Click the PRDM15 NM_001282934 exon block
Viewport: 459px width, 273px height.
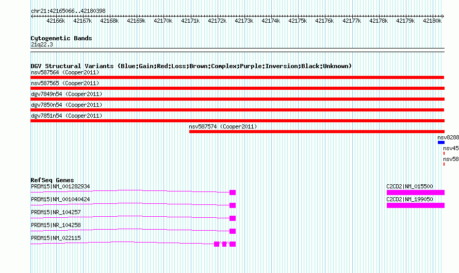point(233,192)
